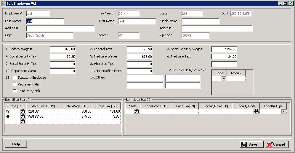Click the first Box 14 Other field
The height and width of the screenshot is (153, 295).
click(x=145, y=78)
